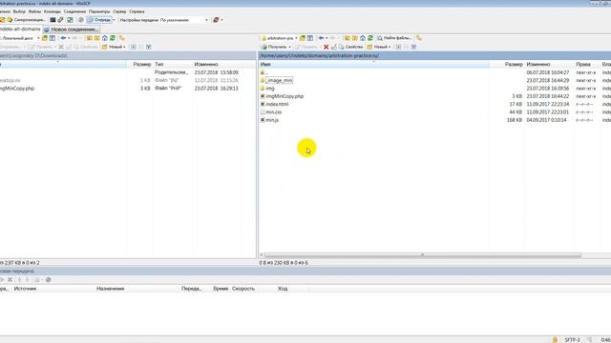Click the select files plus icon in remote panel
611x343 pixels.
[x=398, y=47]
